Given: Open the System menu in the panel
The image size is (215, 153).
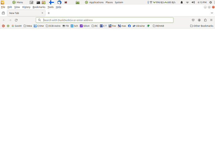Looking at the screenshot, I should click(119, 2).
